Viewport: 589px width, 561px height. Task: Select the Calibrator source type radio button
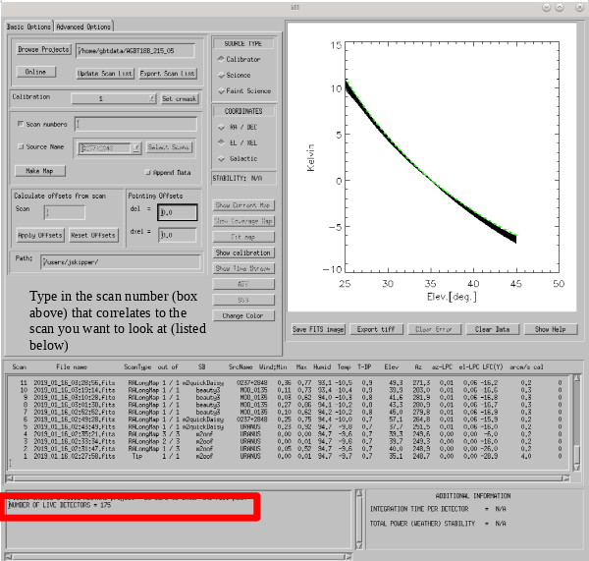(221, 59)
